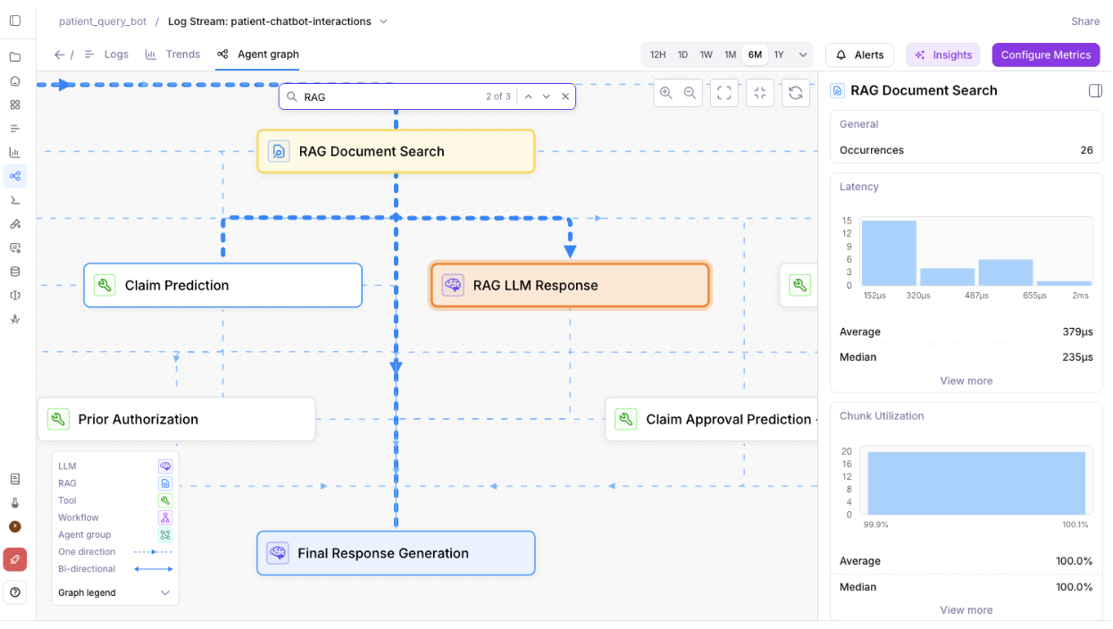Click the Chunk Utilization histogram bar
The width and height of the screenshot is (1113, 629).
[x=976, y=483]
